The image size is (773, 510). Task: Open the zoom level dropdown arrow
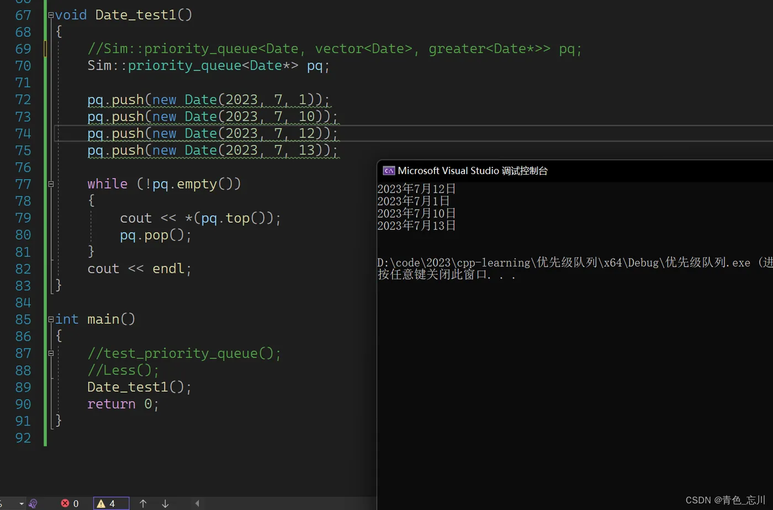coord(22,503)
